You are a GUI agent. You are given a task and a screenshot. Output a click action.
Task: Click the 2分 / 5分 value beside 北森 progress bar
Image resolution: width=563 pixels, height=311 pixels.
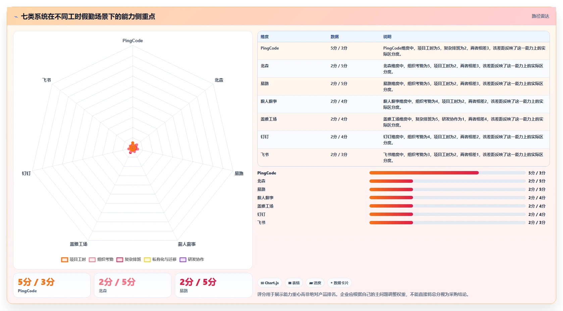(537, 181)
